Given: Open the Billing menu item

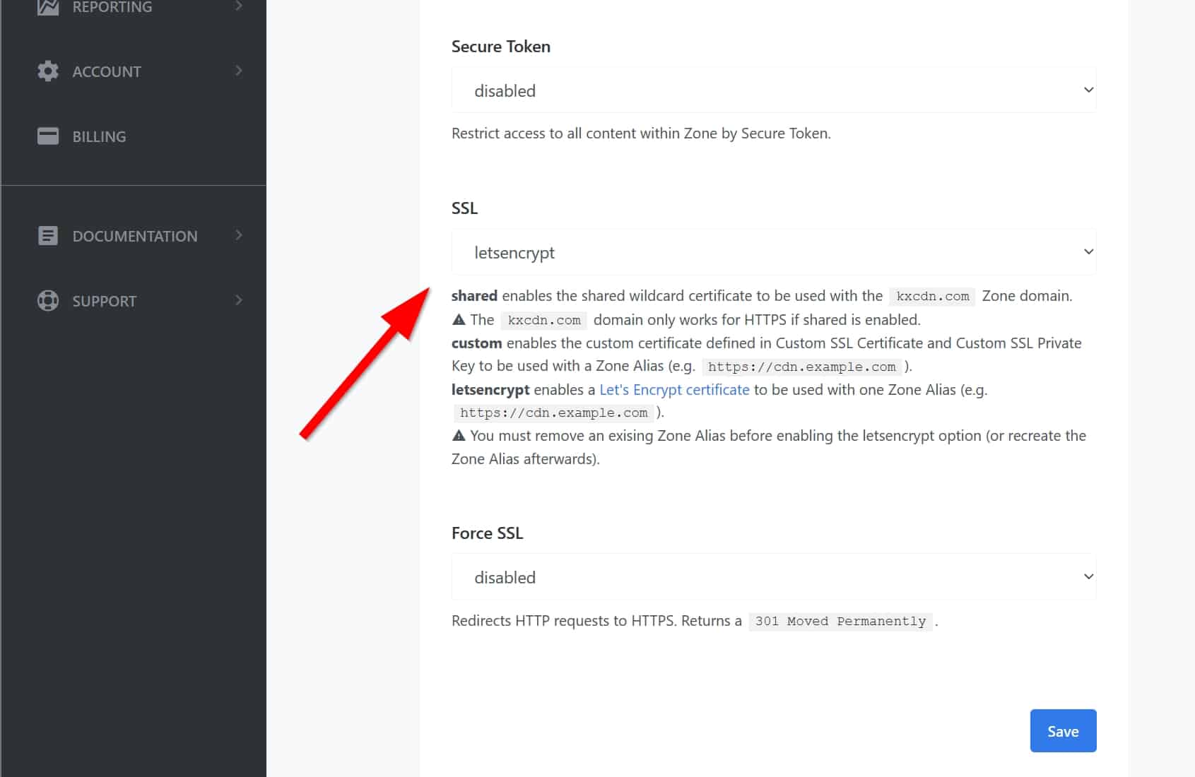Looking at the screenshot, I should pyautogui.click(x=99, y=137).
